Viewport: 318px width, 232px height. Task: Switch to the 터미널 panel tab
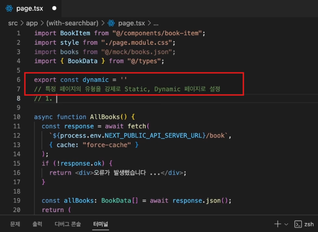click(x=100, y=224)
